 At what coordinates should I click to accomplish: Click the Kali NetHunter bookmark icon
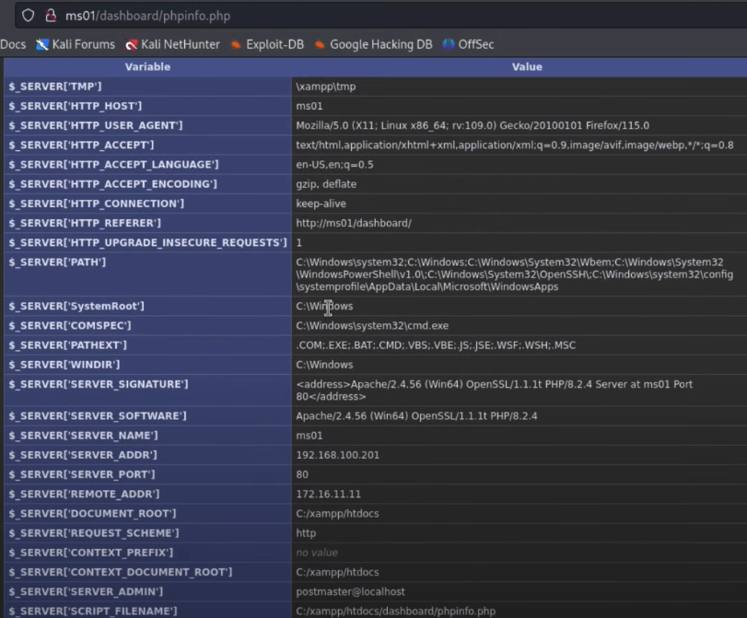tap(133, 44)
